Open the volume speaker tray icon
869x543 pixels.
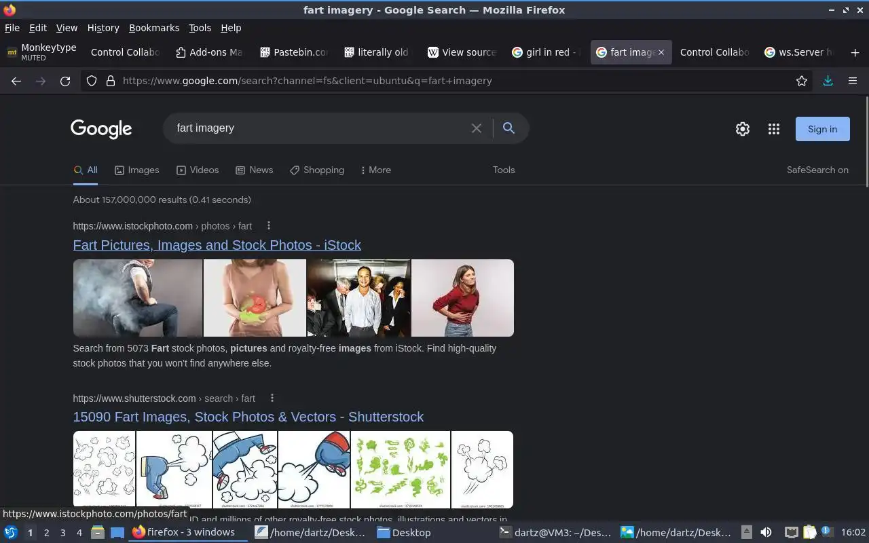[x=766, y=532]
